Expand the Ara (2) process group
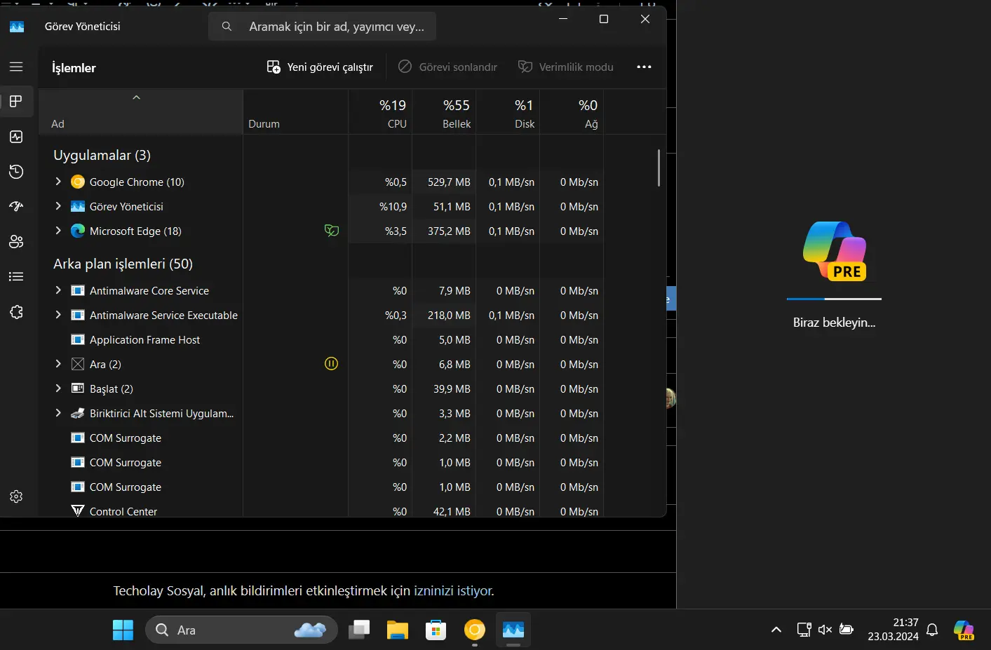991x650 pixels. 58,364
